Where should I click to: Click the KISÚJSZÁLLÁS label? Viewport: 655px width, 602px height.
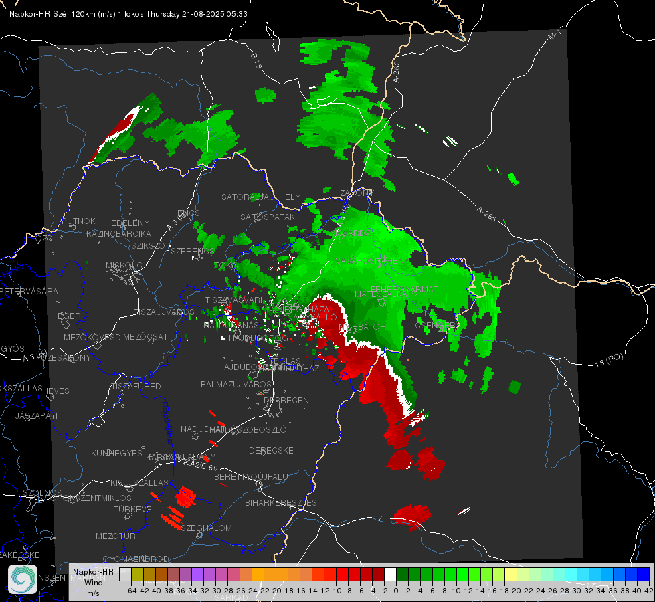[139, 482]
